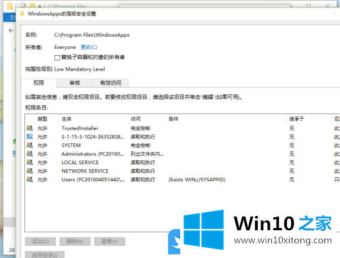This screenshot has height=258, width=340.
Task: Click the folder icon in Explorer title bar
Action: (x=10, y=6)
